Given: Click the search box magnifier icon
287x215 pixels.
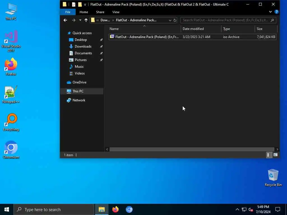Looking at the screenshot, I should click(272, 20).
